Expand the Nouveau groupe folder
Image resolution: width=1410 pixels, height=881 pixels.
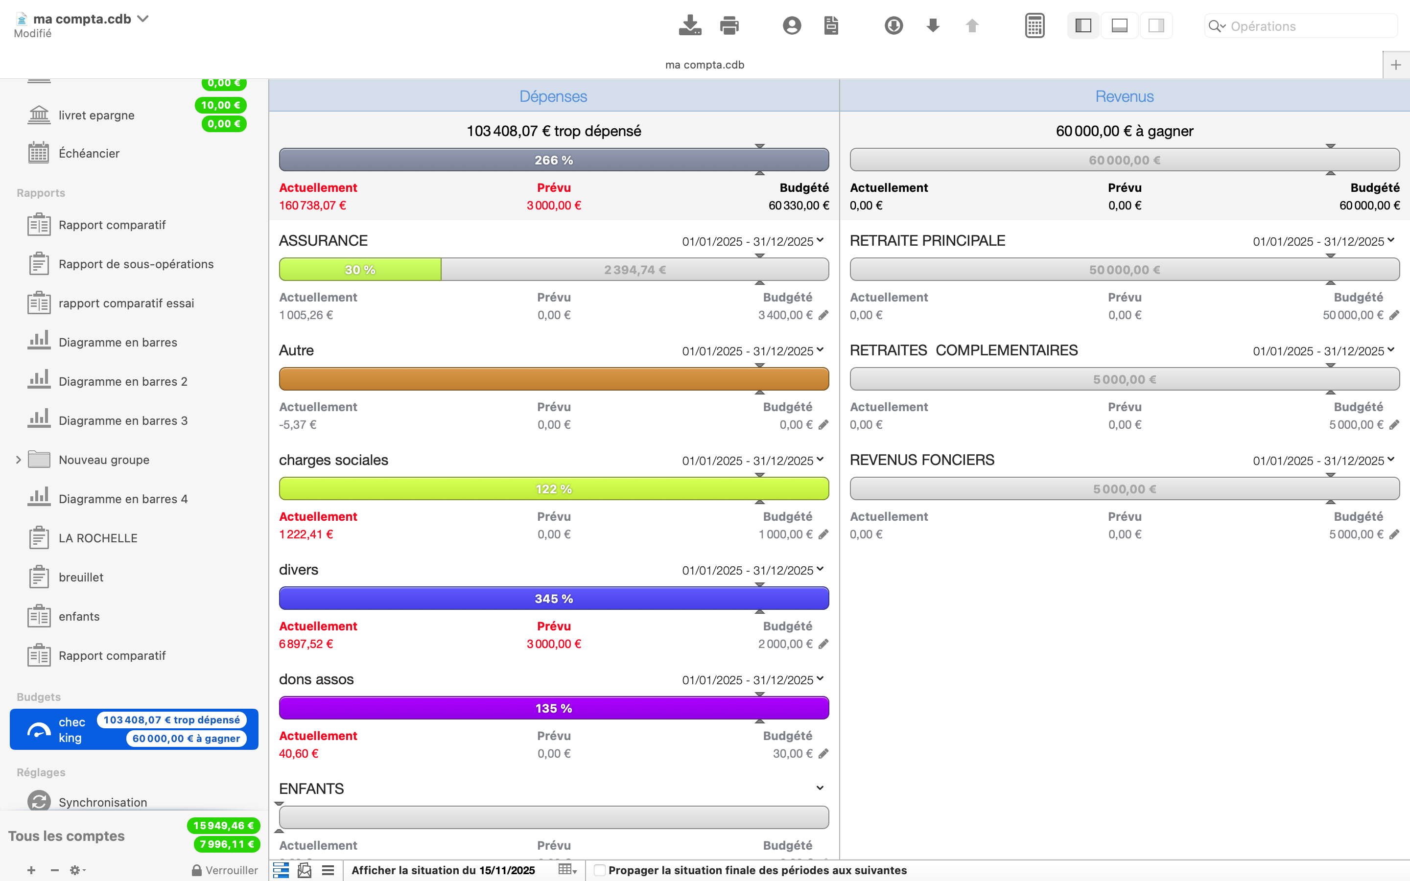(x=18, y=460)
